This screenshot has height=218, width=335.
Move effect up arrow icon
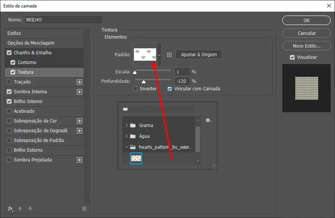[20, 209]
